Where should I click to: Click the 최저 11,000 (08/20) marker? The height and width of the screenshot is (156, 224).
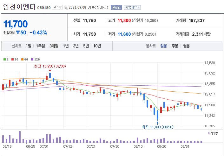(x=158, y=127)
